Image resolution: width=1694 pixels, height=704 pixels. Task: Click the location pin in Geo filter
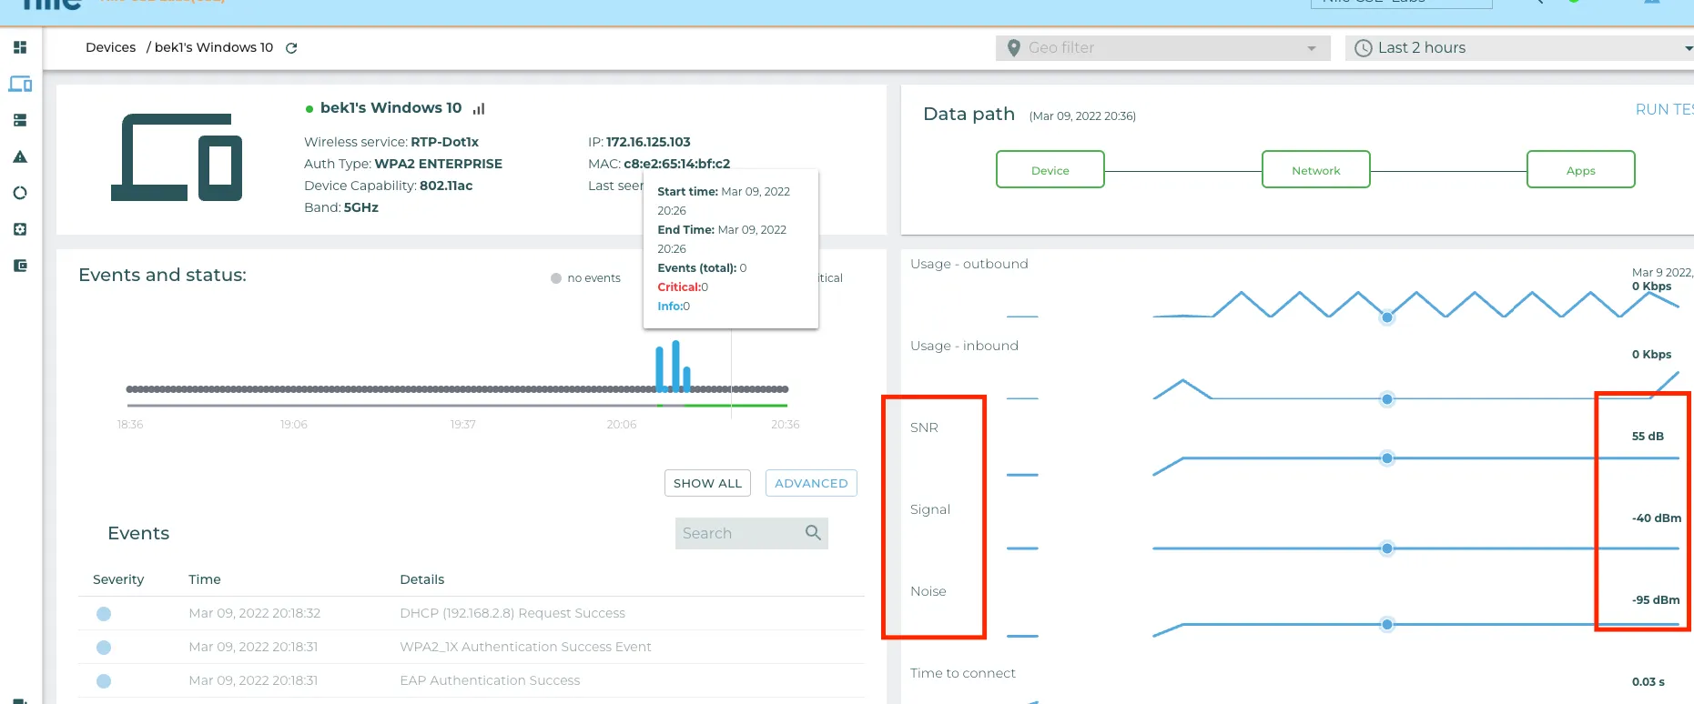[x=1013, y=48]
